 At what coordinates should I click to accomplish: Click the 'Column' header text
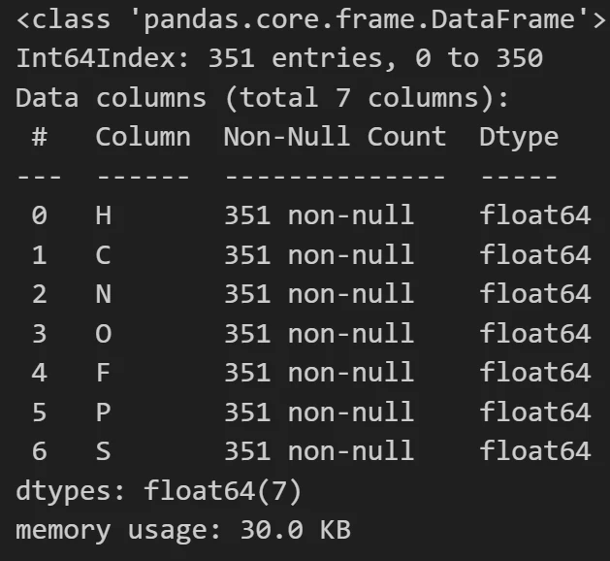coord(144,137)
